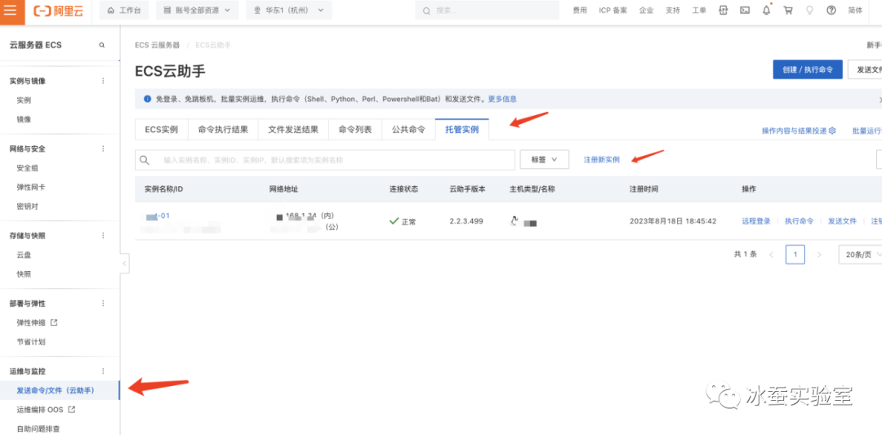Screen dimensions: 882x435
Task: Open 网络与安全 section options menu
Action: pyautogui.click(x=103, y=149)
